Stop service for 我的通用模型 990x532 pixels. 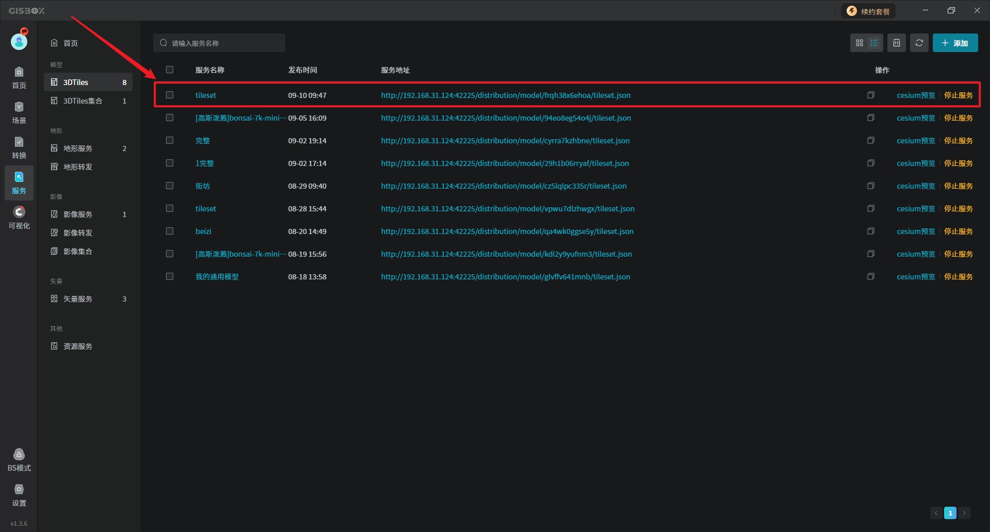pyautogui.click(x=958, y=277)
